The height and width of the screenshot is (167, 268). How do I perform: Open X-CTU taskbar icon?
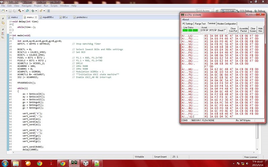(74, 163)
